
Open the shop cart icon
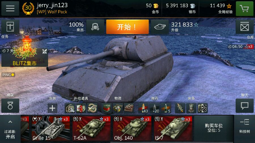[x=245, y=8]
